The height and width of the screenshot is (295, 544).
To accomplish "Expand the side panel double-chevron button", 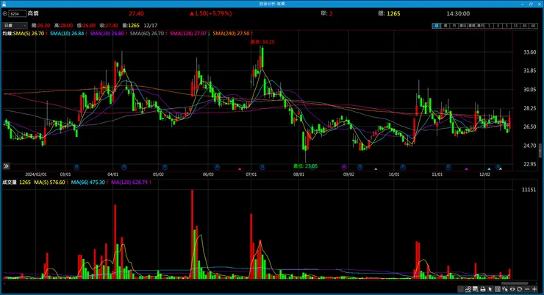I will [x=6, y=166].
